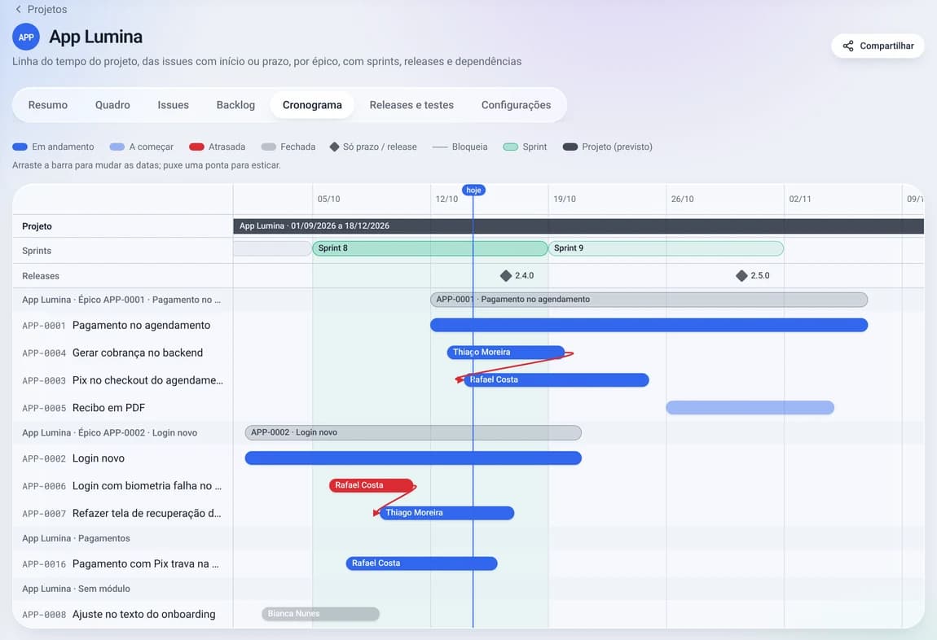Image resolution: width=937 pixels, height=640 pixels.
Task: Click the A começar legend swatch
Action: click(117, 147)
